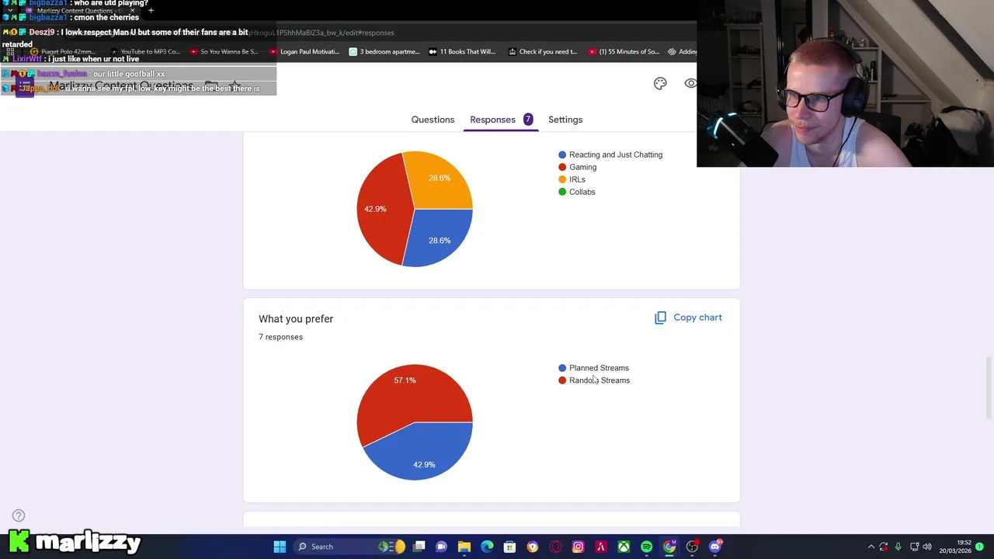This screenshot has height=559, width=994.
Task: Open the Xbox app from taskbar
Action: tap(624, 547)
